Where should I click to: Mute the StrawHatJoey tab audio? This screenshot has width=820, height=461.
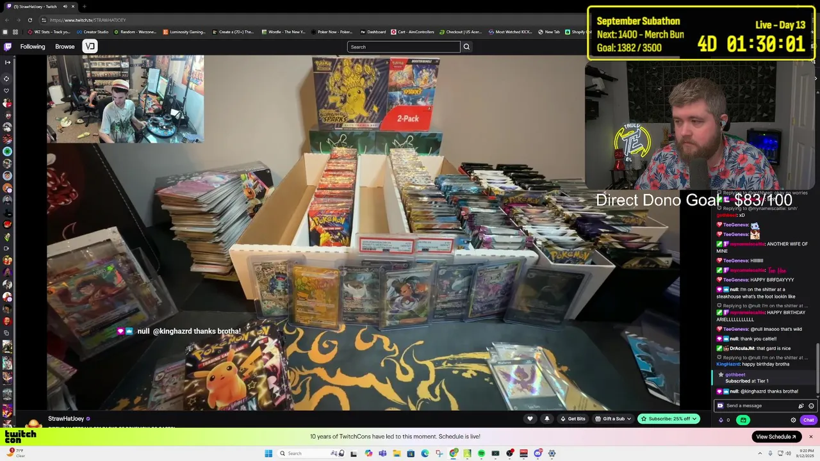[x=65, y=6]
